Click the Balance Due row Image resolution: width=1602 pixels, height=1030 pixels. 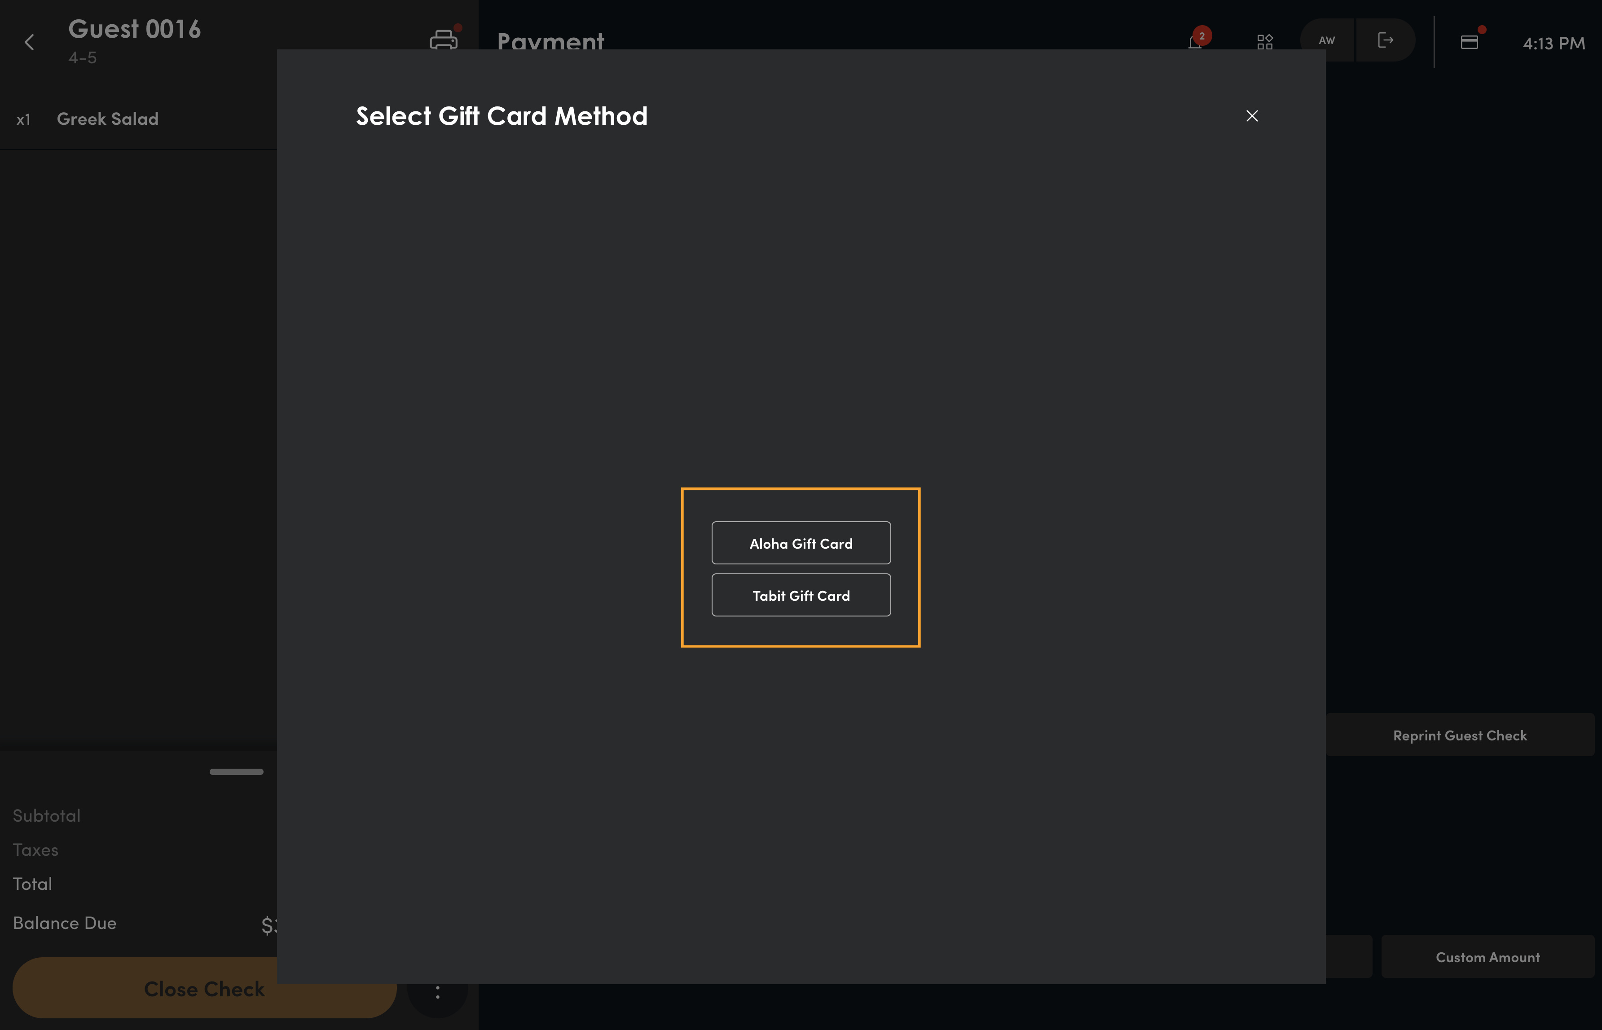pos(138,923)
